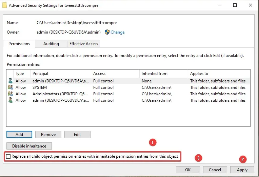The image size is (259, 177).
Task: Switch to the Auditing tab
Action: [x=51, y=44]
